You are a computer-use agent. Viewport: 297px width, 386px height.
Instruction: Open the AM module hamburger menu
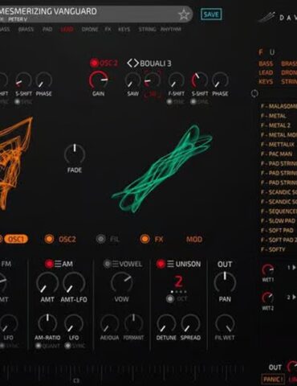(x=58, y=264)
